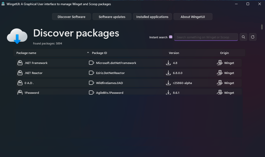Click Winget origin icon in .NET Framework row
Image resolution: width=265 pixels, height=157 pixels.
click(220, 63)
